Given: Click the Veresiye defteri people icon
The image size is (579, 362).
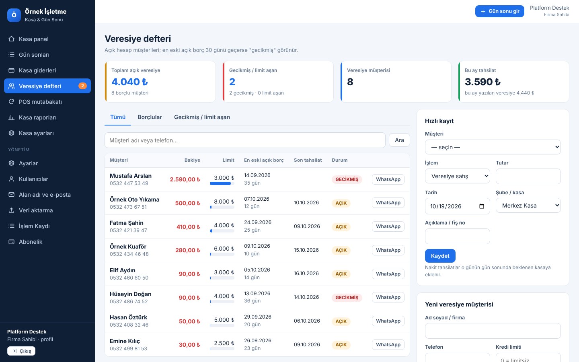Looking at the screenshot, I should (12, 86).
